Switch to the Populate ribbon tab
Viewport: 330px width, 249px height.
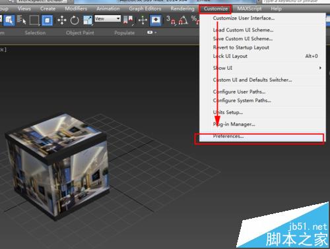pyautogui.click(x=125, y=33)
